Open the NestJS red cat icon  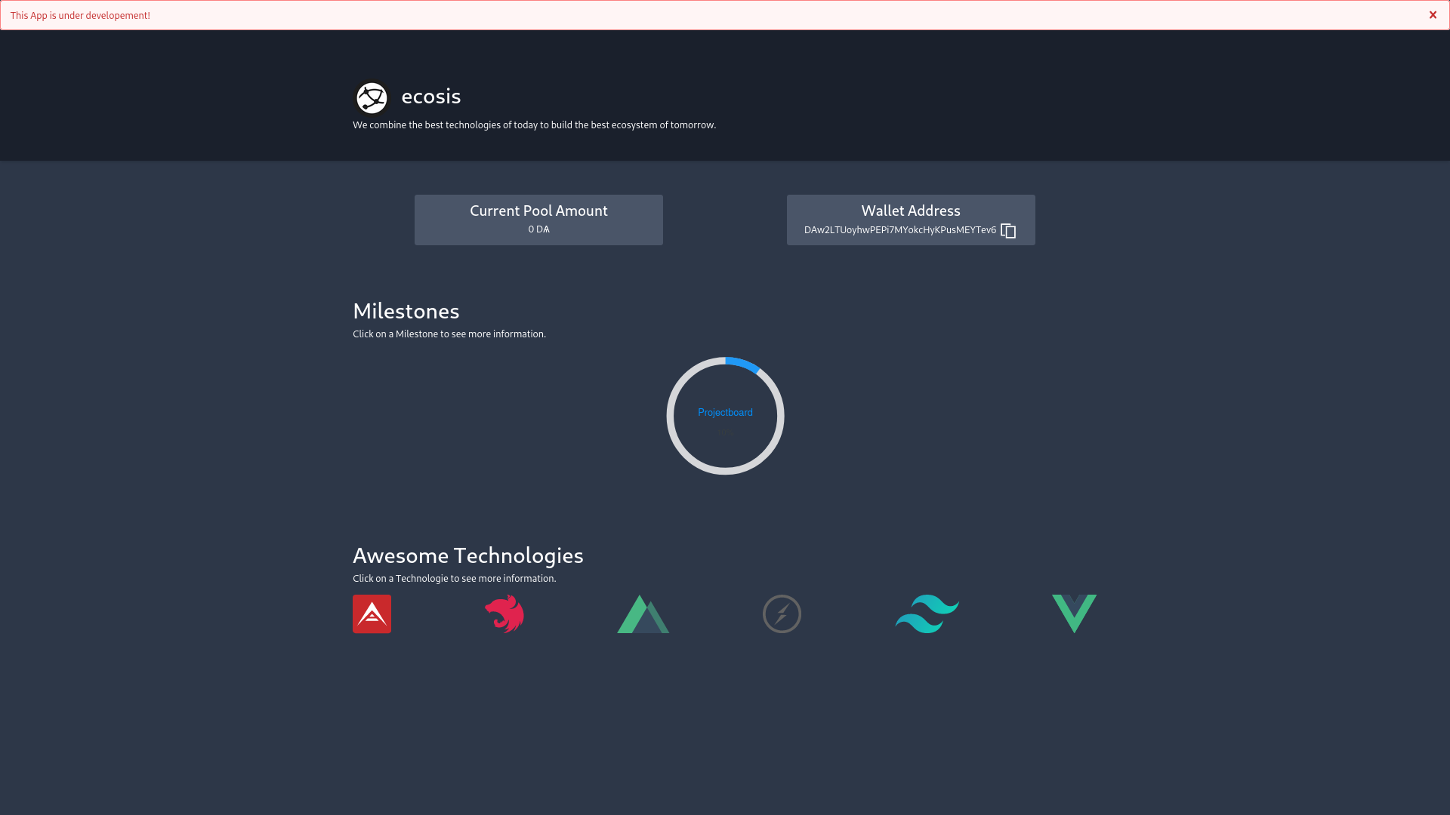504,614
